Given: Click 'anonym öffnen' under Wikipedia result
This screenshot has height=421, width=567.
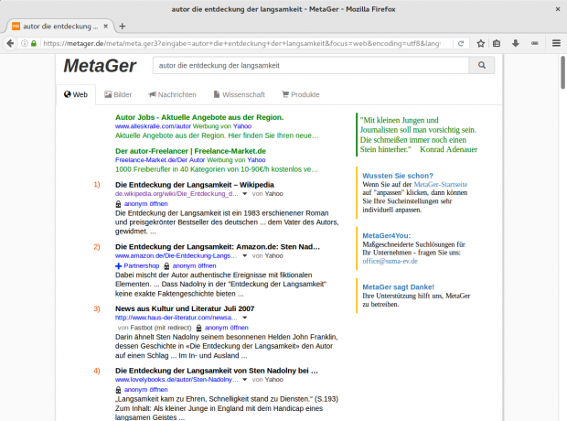Looking at the screenshot, I should pos(146,204).
